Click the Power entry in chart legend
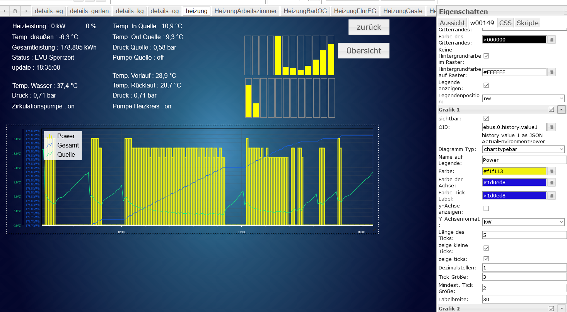The height and width of the screenshot is (312, 567). pyautogui.click(x=66, y=136)
